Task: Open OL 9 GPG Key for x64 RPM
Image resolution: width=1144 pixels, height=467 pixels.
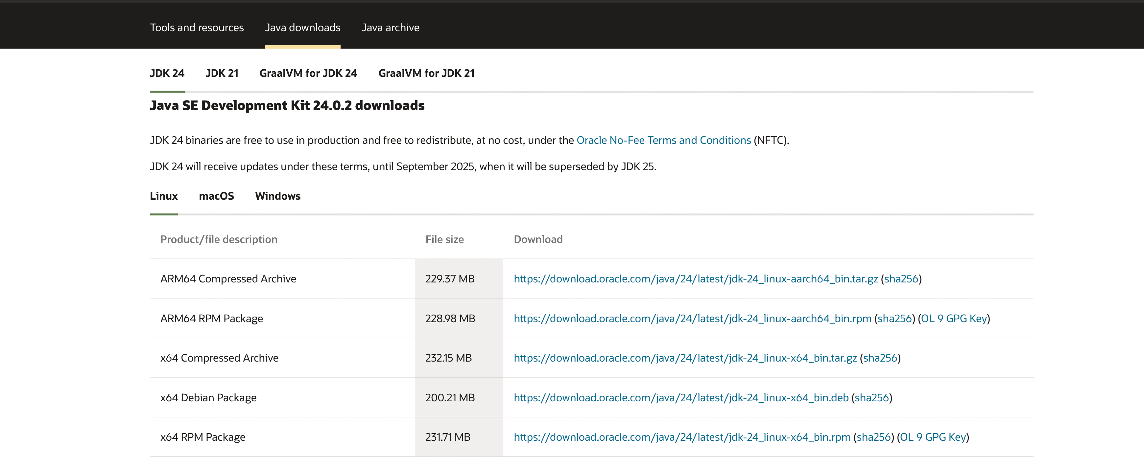Action: click(933, 437)
